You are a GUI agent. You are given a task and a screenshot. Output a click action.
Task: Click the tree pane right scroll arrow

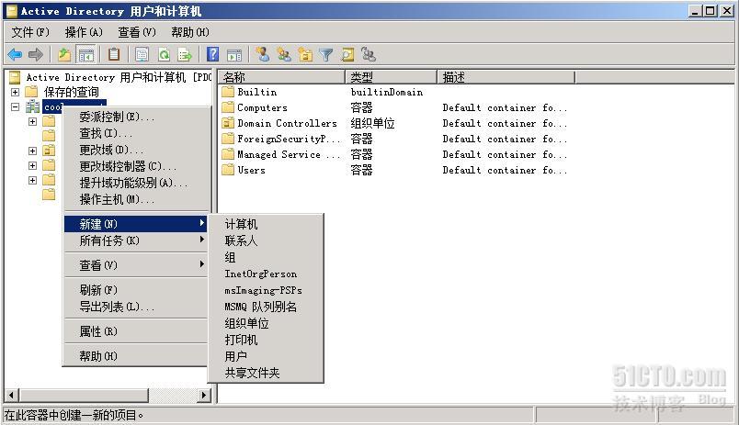pyautogui.click(x=204, y=395)
